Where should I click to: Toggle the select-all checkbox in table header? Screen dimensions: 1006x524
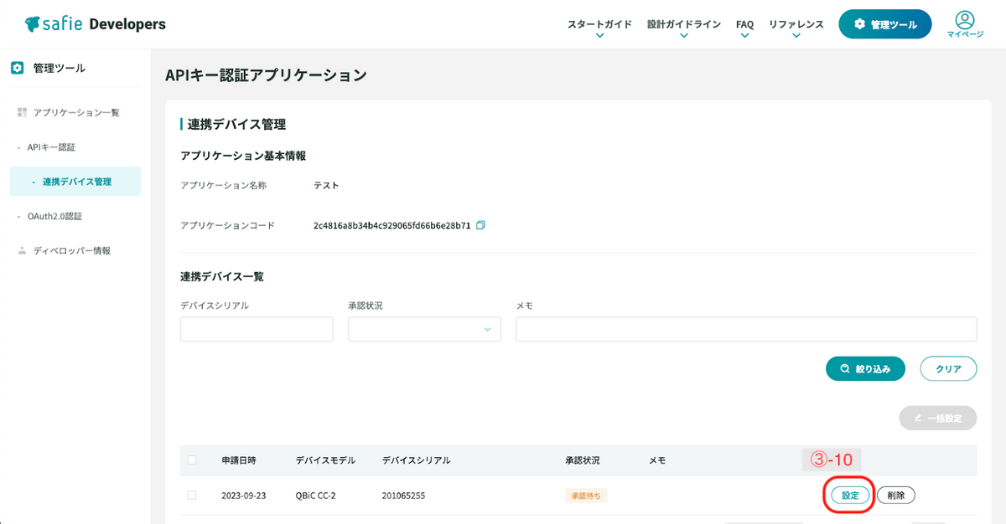point(192,460)
